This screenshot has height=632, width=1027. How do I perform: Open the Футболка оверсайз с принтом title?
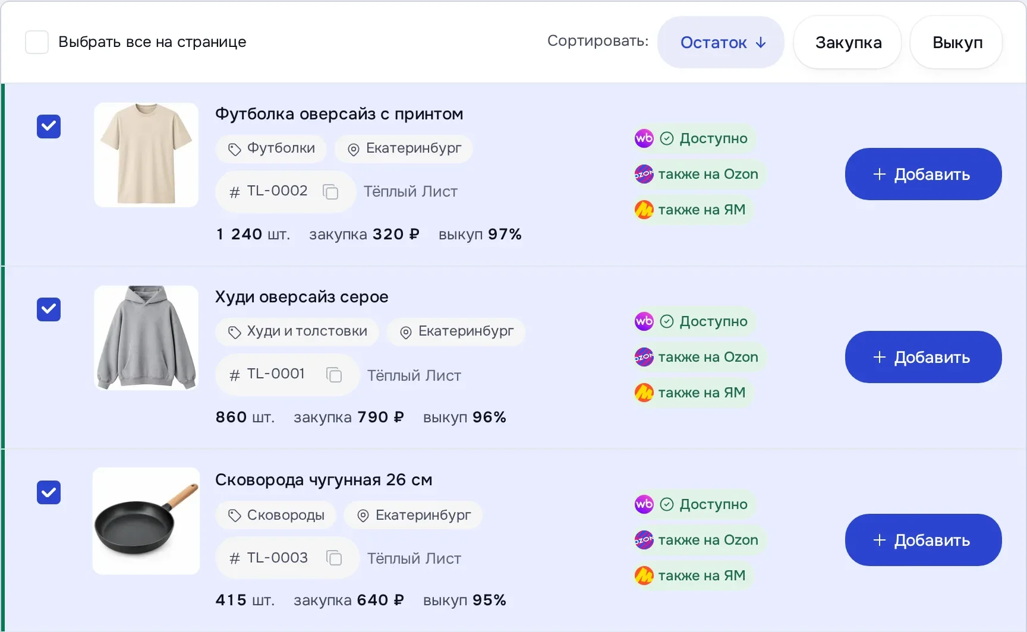point(339,114)
